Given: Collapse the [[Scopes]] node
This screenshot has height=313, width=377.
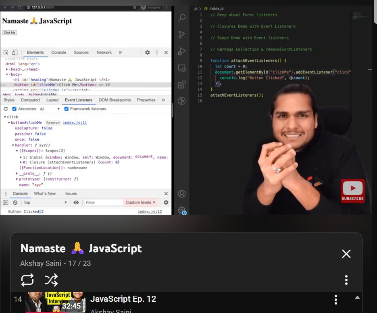Looking at the screenshot, I should click(17, 151).
